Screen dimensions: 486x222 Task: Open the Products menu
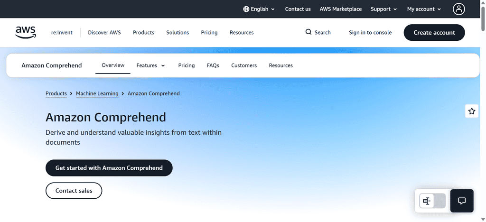coord(143,33)
